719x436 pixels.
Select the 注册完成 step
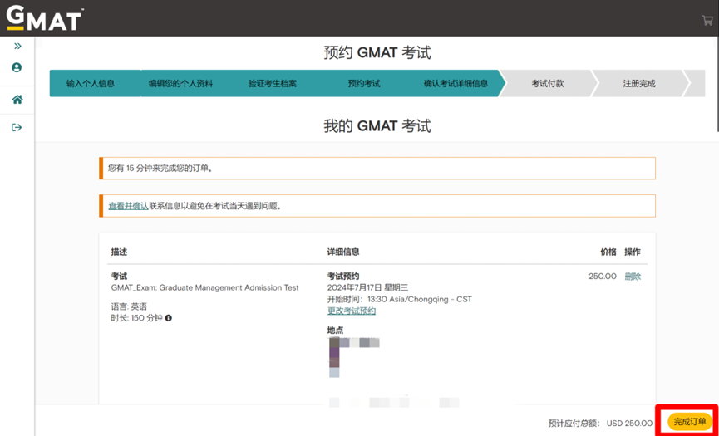pyautogui.click(x=640, y=83)
